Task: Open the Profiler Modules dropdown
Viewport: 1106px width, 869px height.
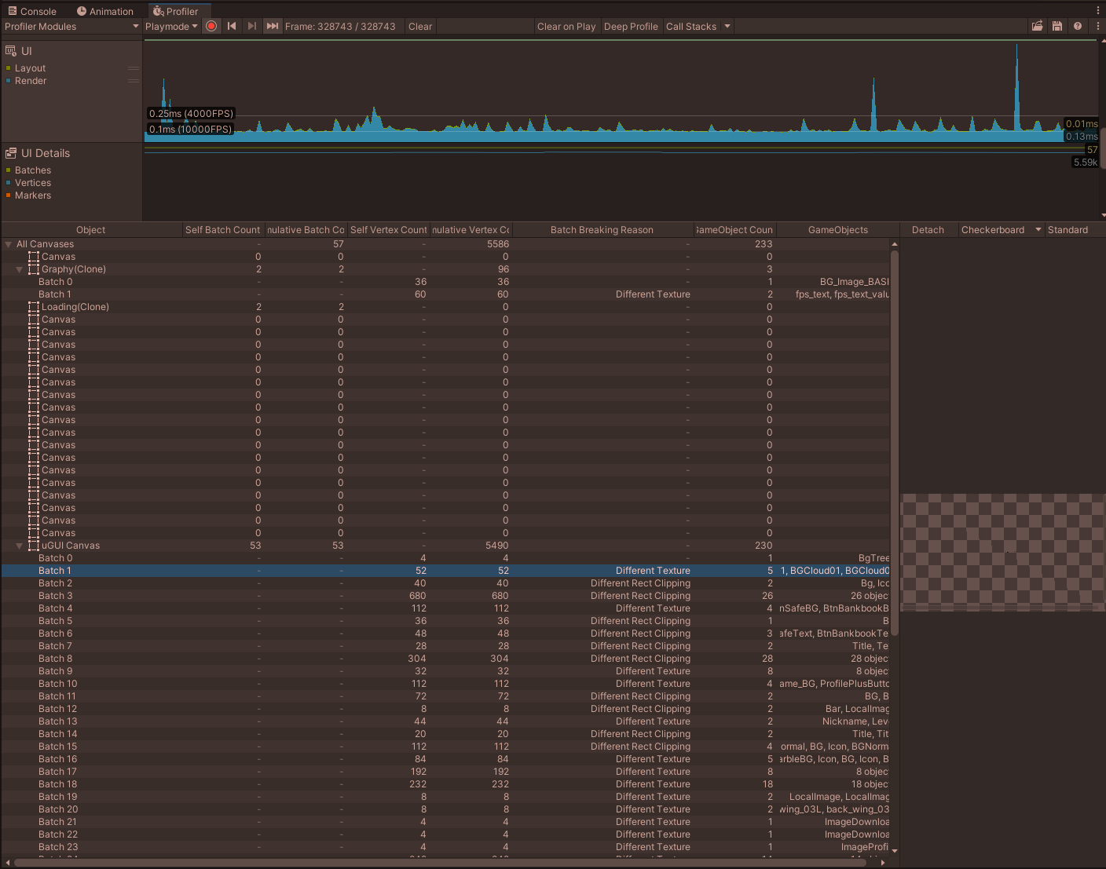Action: click(x=71, y=26)
